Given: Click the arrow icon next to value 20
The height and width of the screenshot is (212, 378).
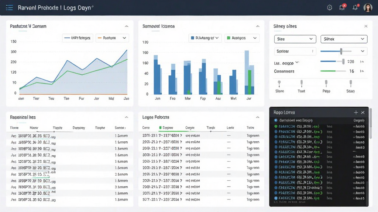Looking at the screenshot, I should [x=362, y=62].
